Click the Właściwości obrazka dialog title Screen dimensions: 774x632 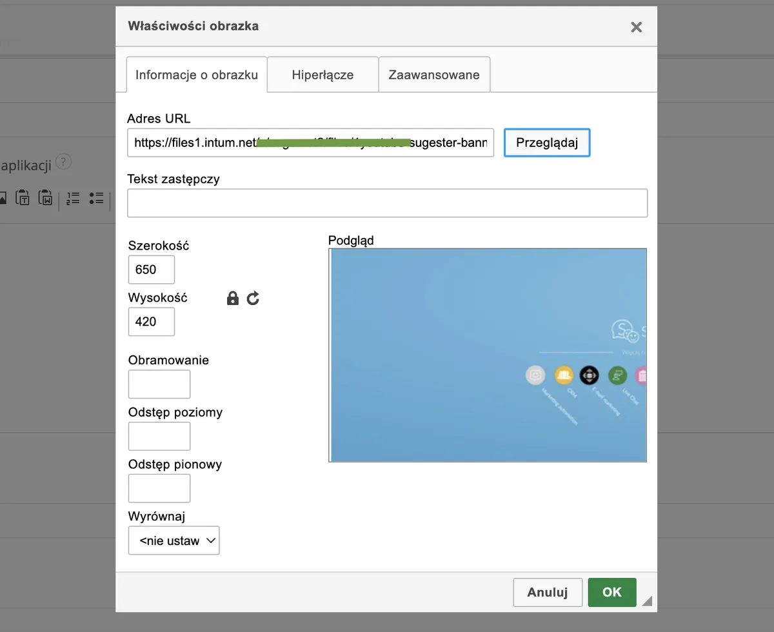point(193,26)
